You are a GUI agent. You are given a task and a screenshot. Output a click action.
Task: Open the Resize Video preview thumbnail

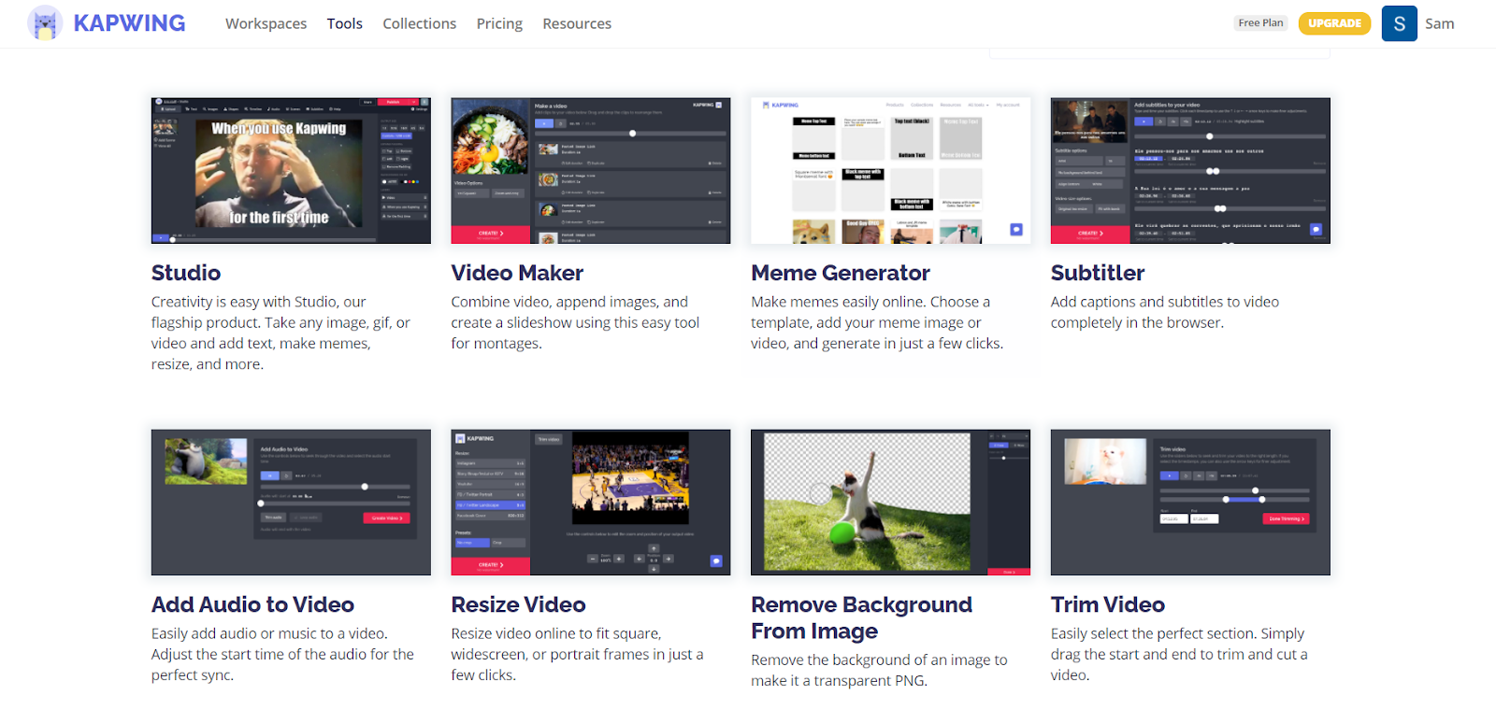591,503
